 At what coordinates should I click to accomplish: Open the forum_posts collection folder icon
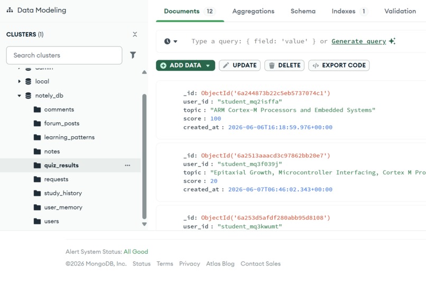(37, 124)
